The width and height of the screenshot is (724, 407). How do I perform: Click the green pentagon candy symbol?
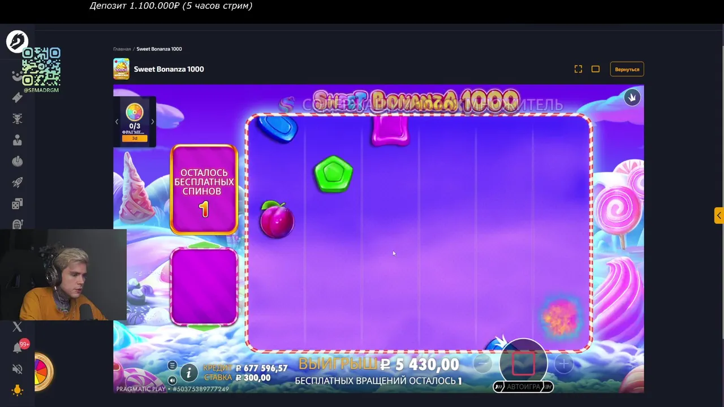[x=333, y=175]
